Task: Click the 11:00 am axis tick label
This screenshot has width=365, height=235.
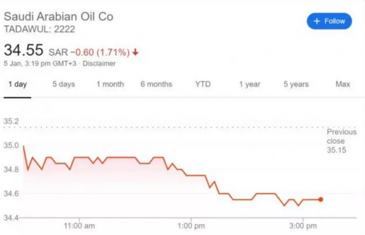Action: 79,226
